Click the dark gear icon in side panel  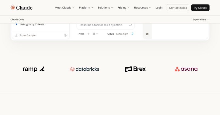pyautogui.click(x=147, y=34)
